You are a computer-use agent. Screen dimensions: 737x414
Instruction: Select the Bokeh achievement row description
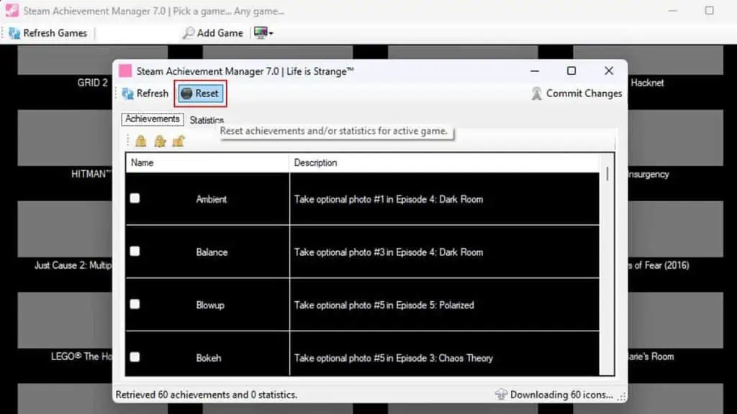[392, 357]
